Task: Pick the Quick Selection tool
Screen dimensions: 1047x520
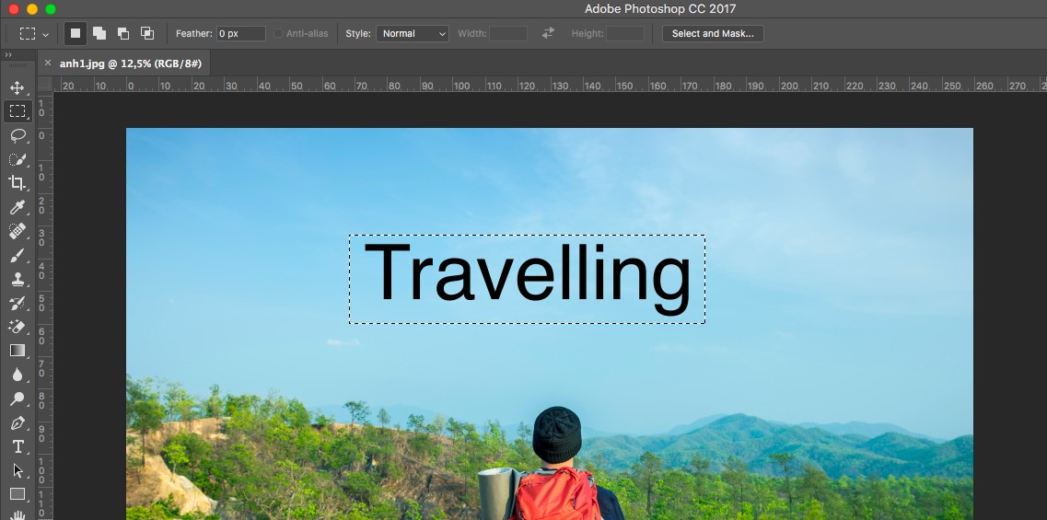Action: pyautogui.click(x=17, y=159)
